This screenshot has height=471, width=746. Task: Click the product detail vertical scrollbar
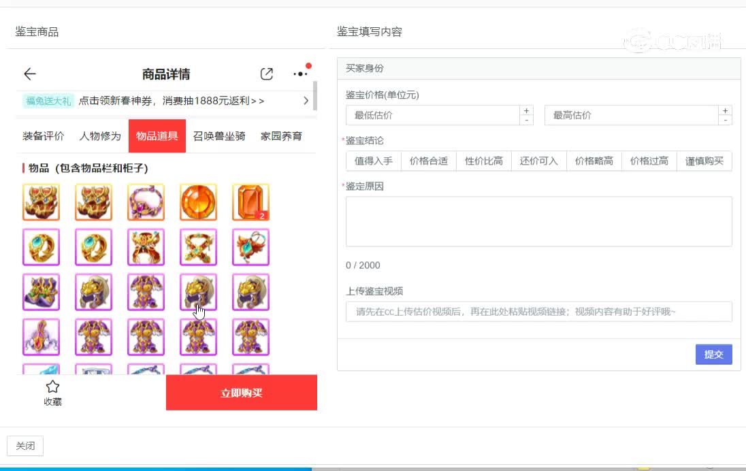314,96
